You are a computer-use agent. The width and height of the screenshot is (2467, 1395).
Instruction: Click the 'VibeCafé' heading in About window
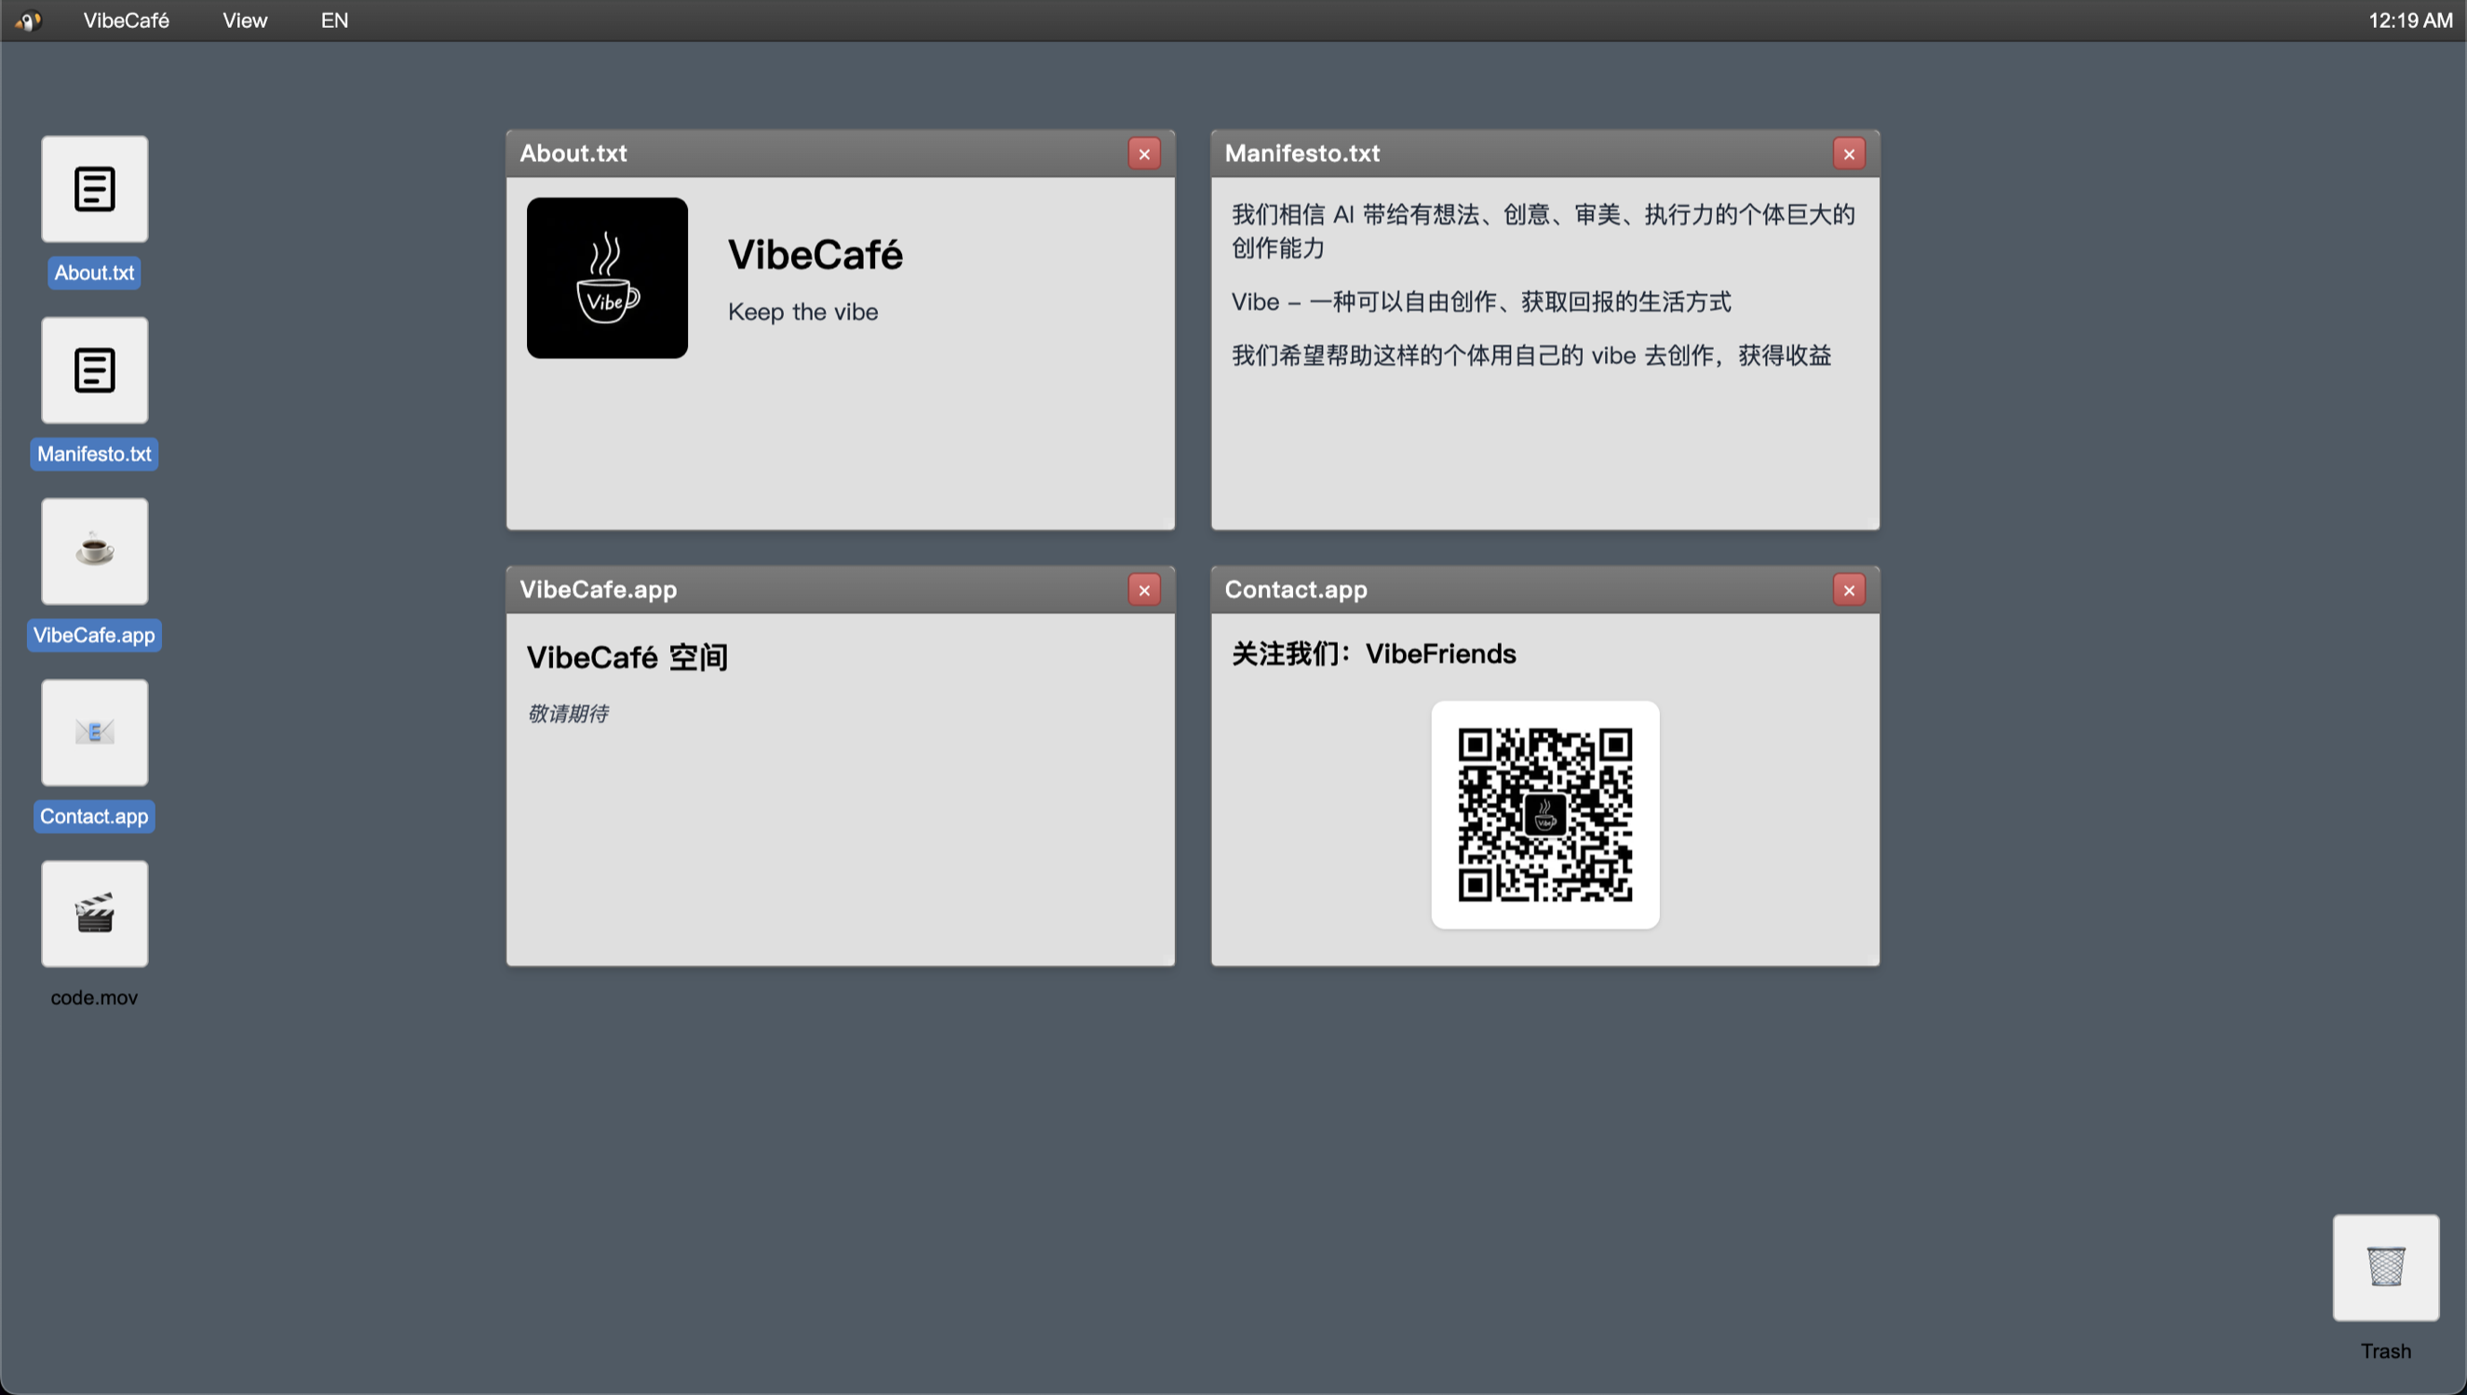[x=815, y=254]
